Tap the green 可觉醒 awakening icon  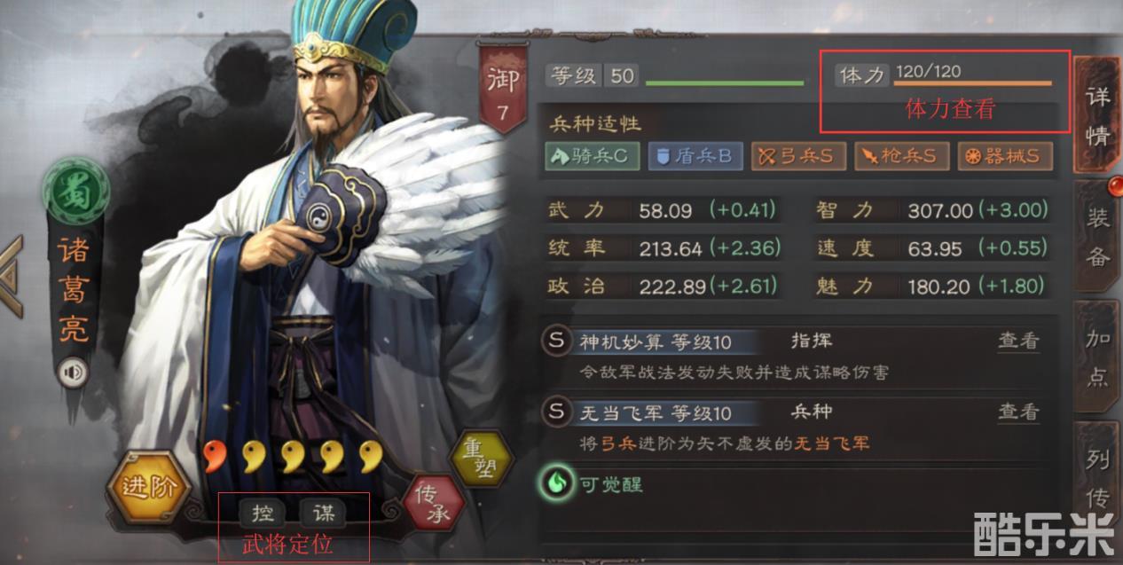(x=557, y=483)
